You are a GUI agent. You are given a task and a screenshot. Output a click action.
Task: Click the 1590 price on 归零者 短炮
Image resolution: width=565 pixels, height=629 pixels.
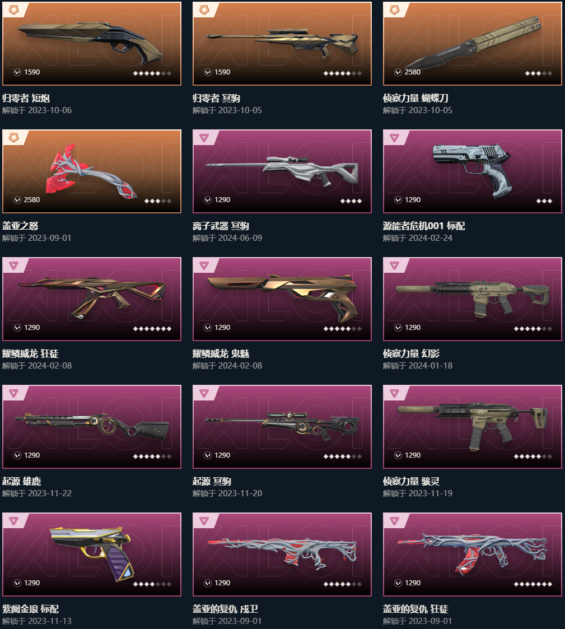(32, 72)
